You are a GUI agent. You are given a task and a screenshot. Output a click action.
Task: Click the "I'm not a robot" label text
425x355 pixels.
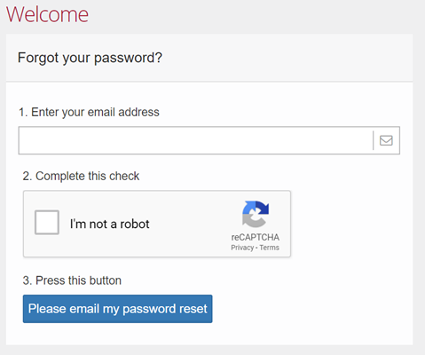tap(109, 224)
